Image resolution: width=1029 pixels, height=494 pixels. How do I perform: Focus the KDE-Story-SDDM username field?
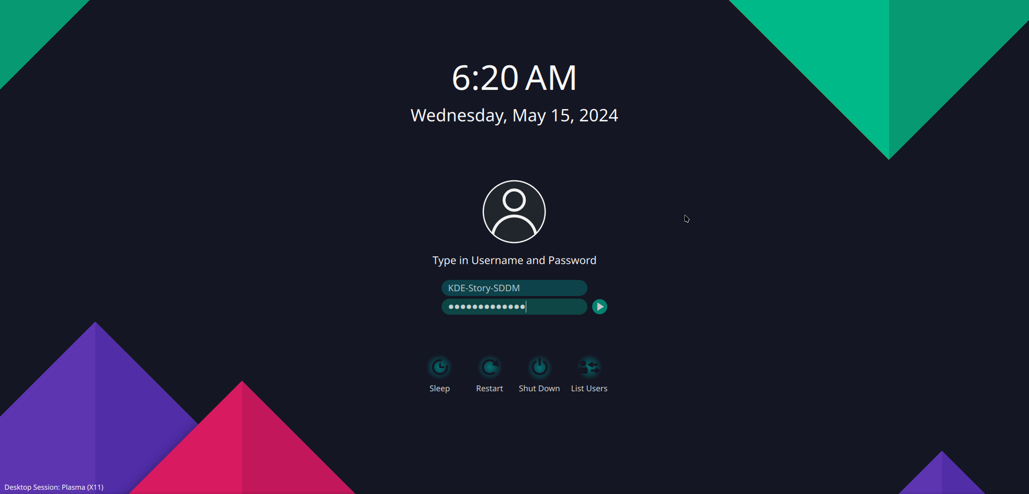pyautogui.click(x=514, y=288)
